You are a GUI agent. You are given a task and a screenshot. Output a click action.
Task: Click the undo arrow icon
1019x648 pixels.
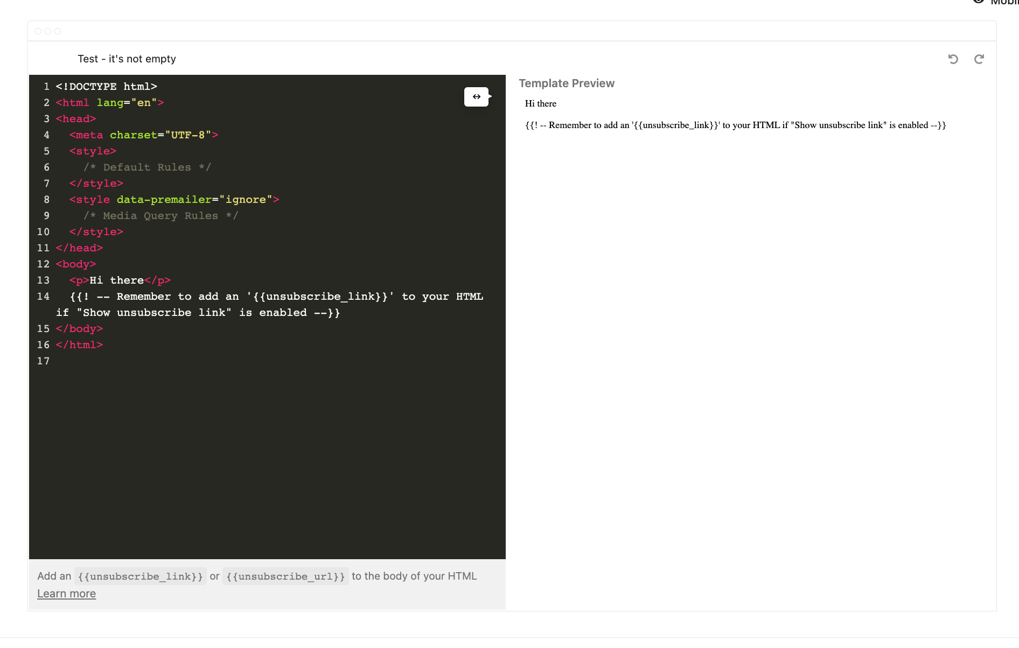[x=953, y=59]
